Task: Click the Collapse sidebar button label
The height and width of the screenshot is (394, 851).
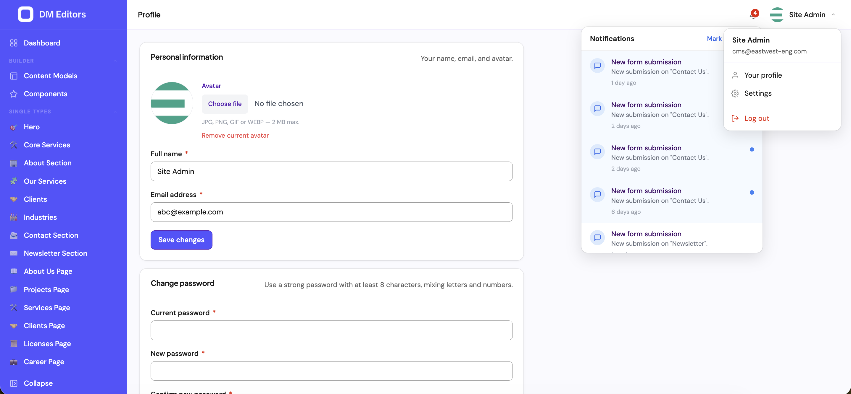Action: coord(38,383)
